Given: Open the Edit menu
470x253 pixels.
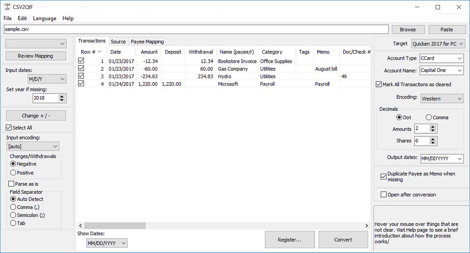Looking at the screenshot, I should [x=22, y=18].
